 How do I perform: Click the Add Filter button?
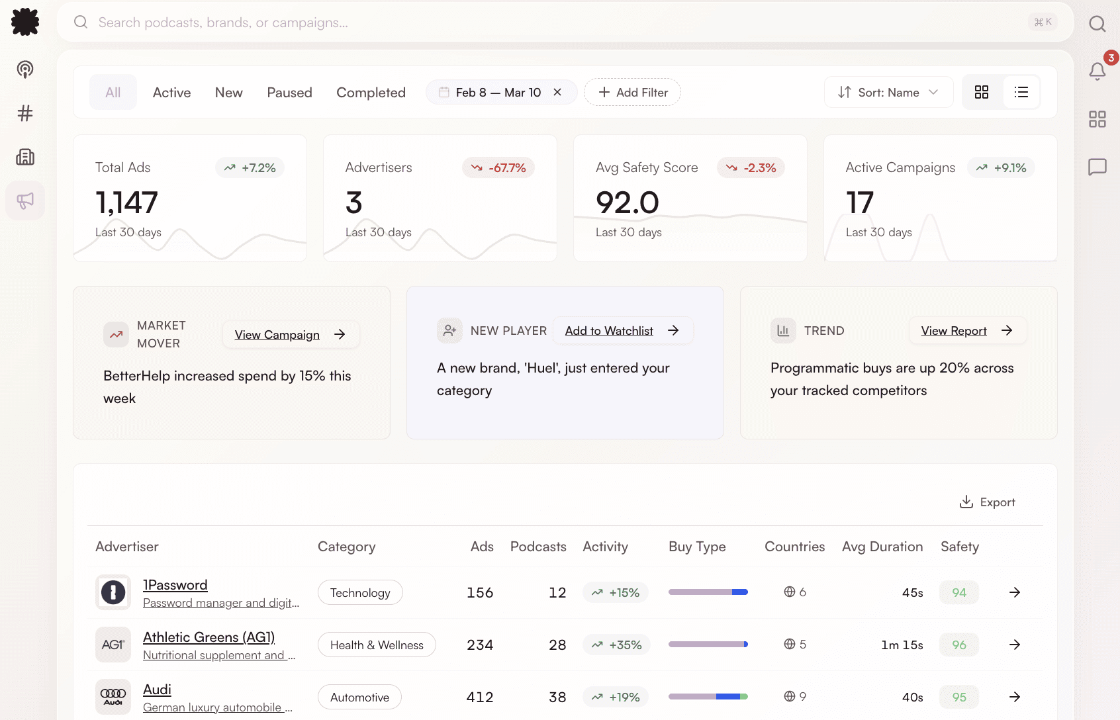pyautogui.click(x=633, y=92)
